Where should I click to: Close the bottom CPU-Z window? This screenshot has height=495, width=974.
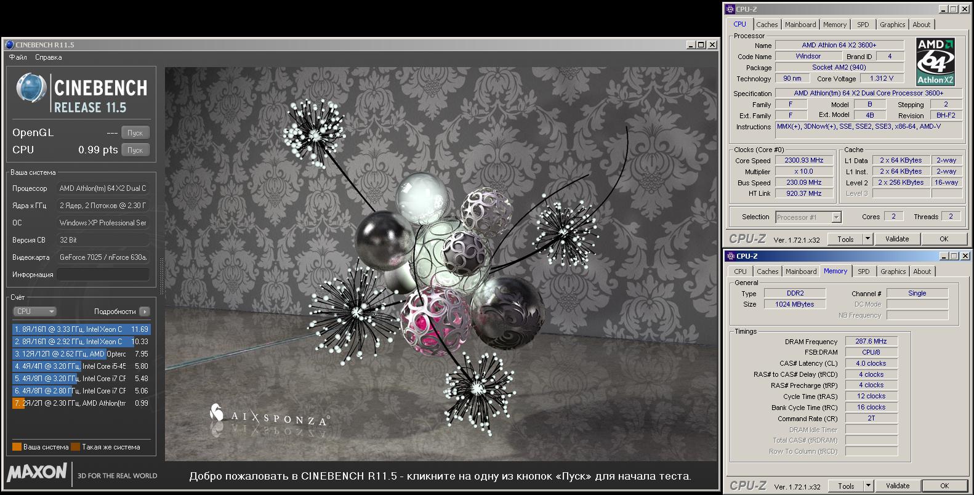tap(965, 256)
